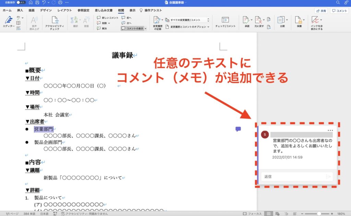The width and height of the screenshot is (351, 216).
Task: Expand markup and comment options (変更履歴とコメントのオプション)
Action: (190, 27)
